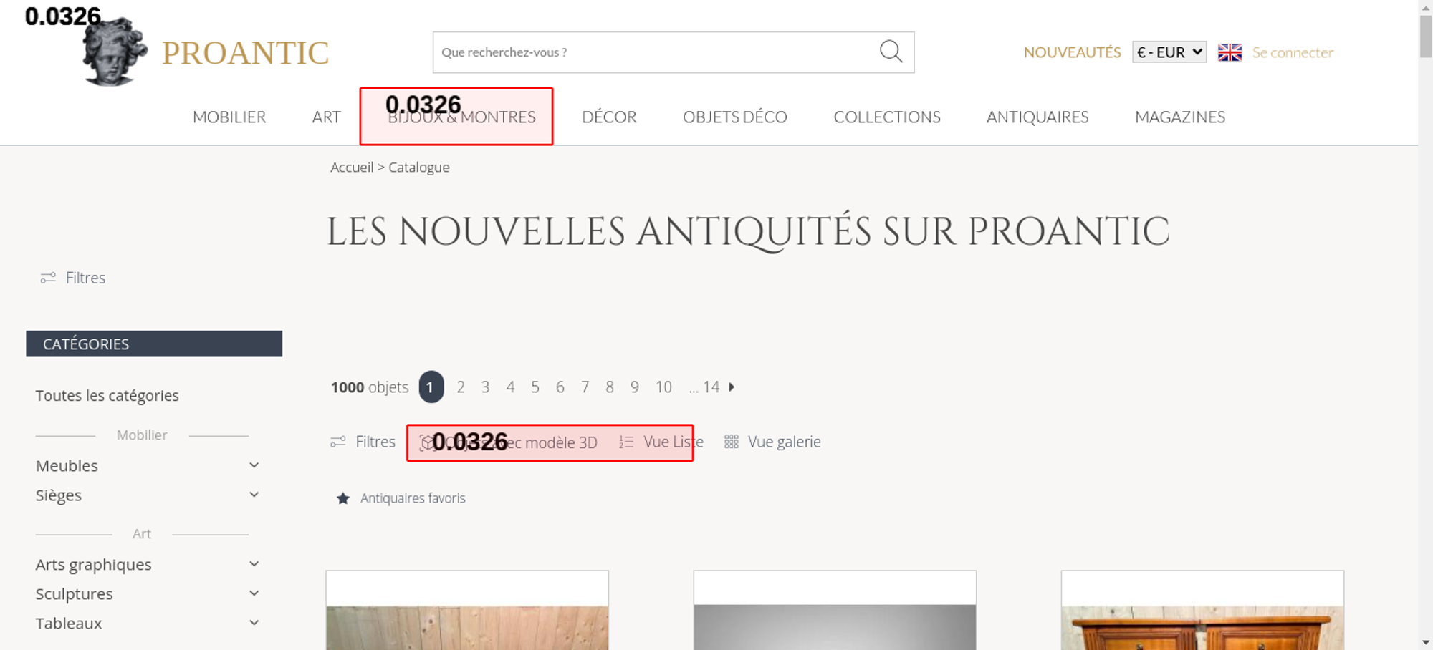Expand the Sièges category
This screenshot has height=650, width=1433.
tap(254, 495)
